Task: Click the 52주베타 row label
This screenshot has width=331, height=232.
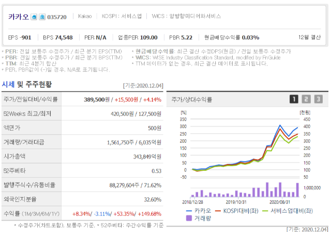Action: pos(14,171)
